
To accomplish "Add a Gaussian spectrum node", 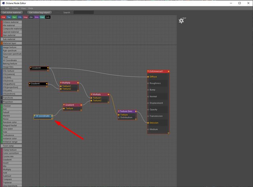I will [x=11, y=54].
